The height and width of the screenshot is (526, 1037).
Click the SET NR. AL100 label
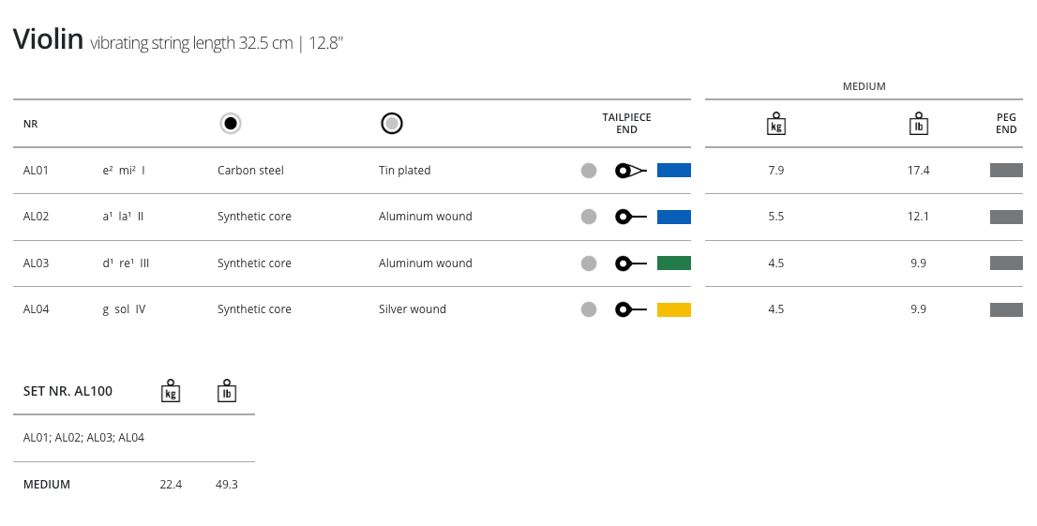click(68, 391)
